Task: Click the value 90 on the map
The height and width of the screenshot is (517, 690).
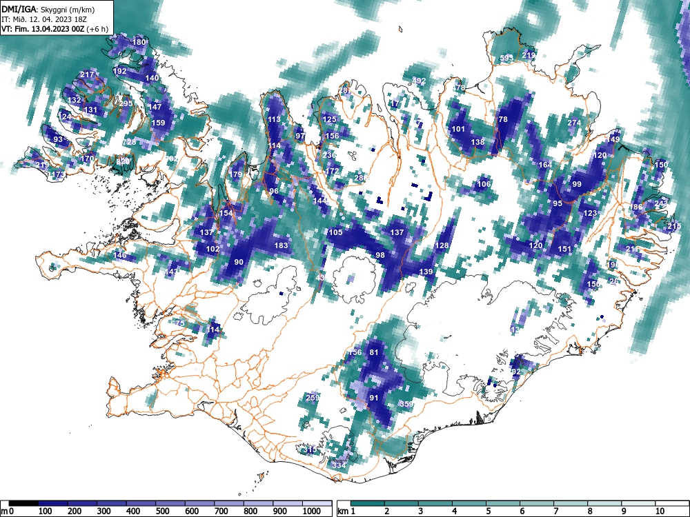Action: point(239,262)
